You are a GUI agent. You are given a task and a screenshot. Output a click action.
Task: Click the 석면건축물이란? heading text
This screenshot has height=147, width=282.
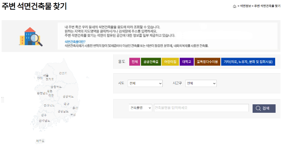point(75,42)
